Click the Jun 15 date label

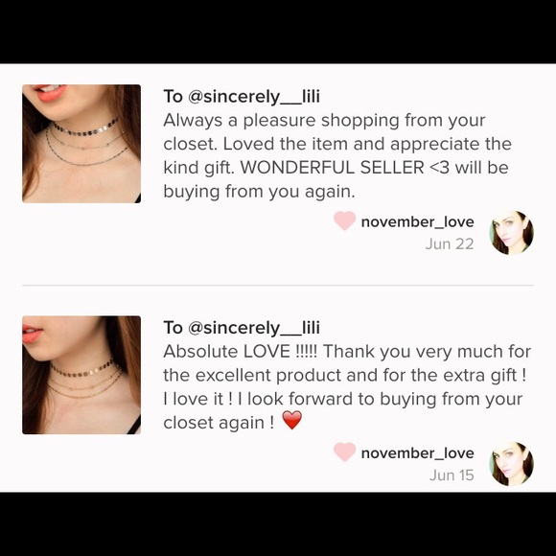pyautogui.click(x=452, y=475)
